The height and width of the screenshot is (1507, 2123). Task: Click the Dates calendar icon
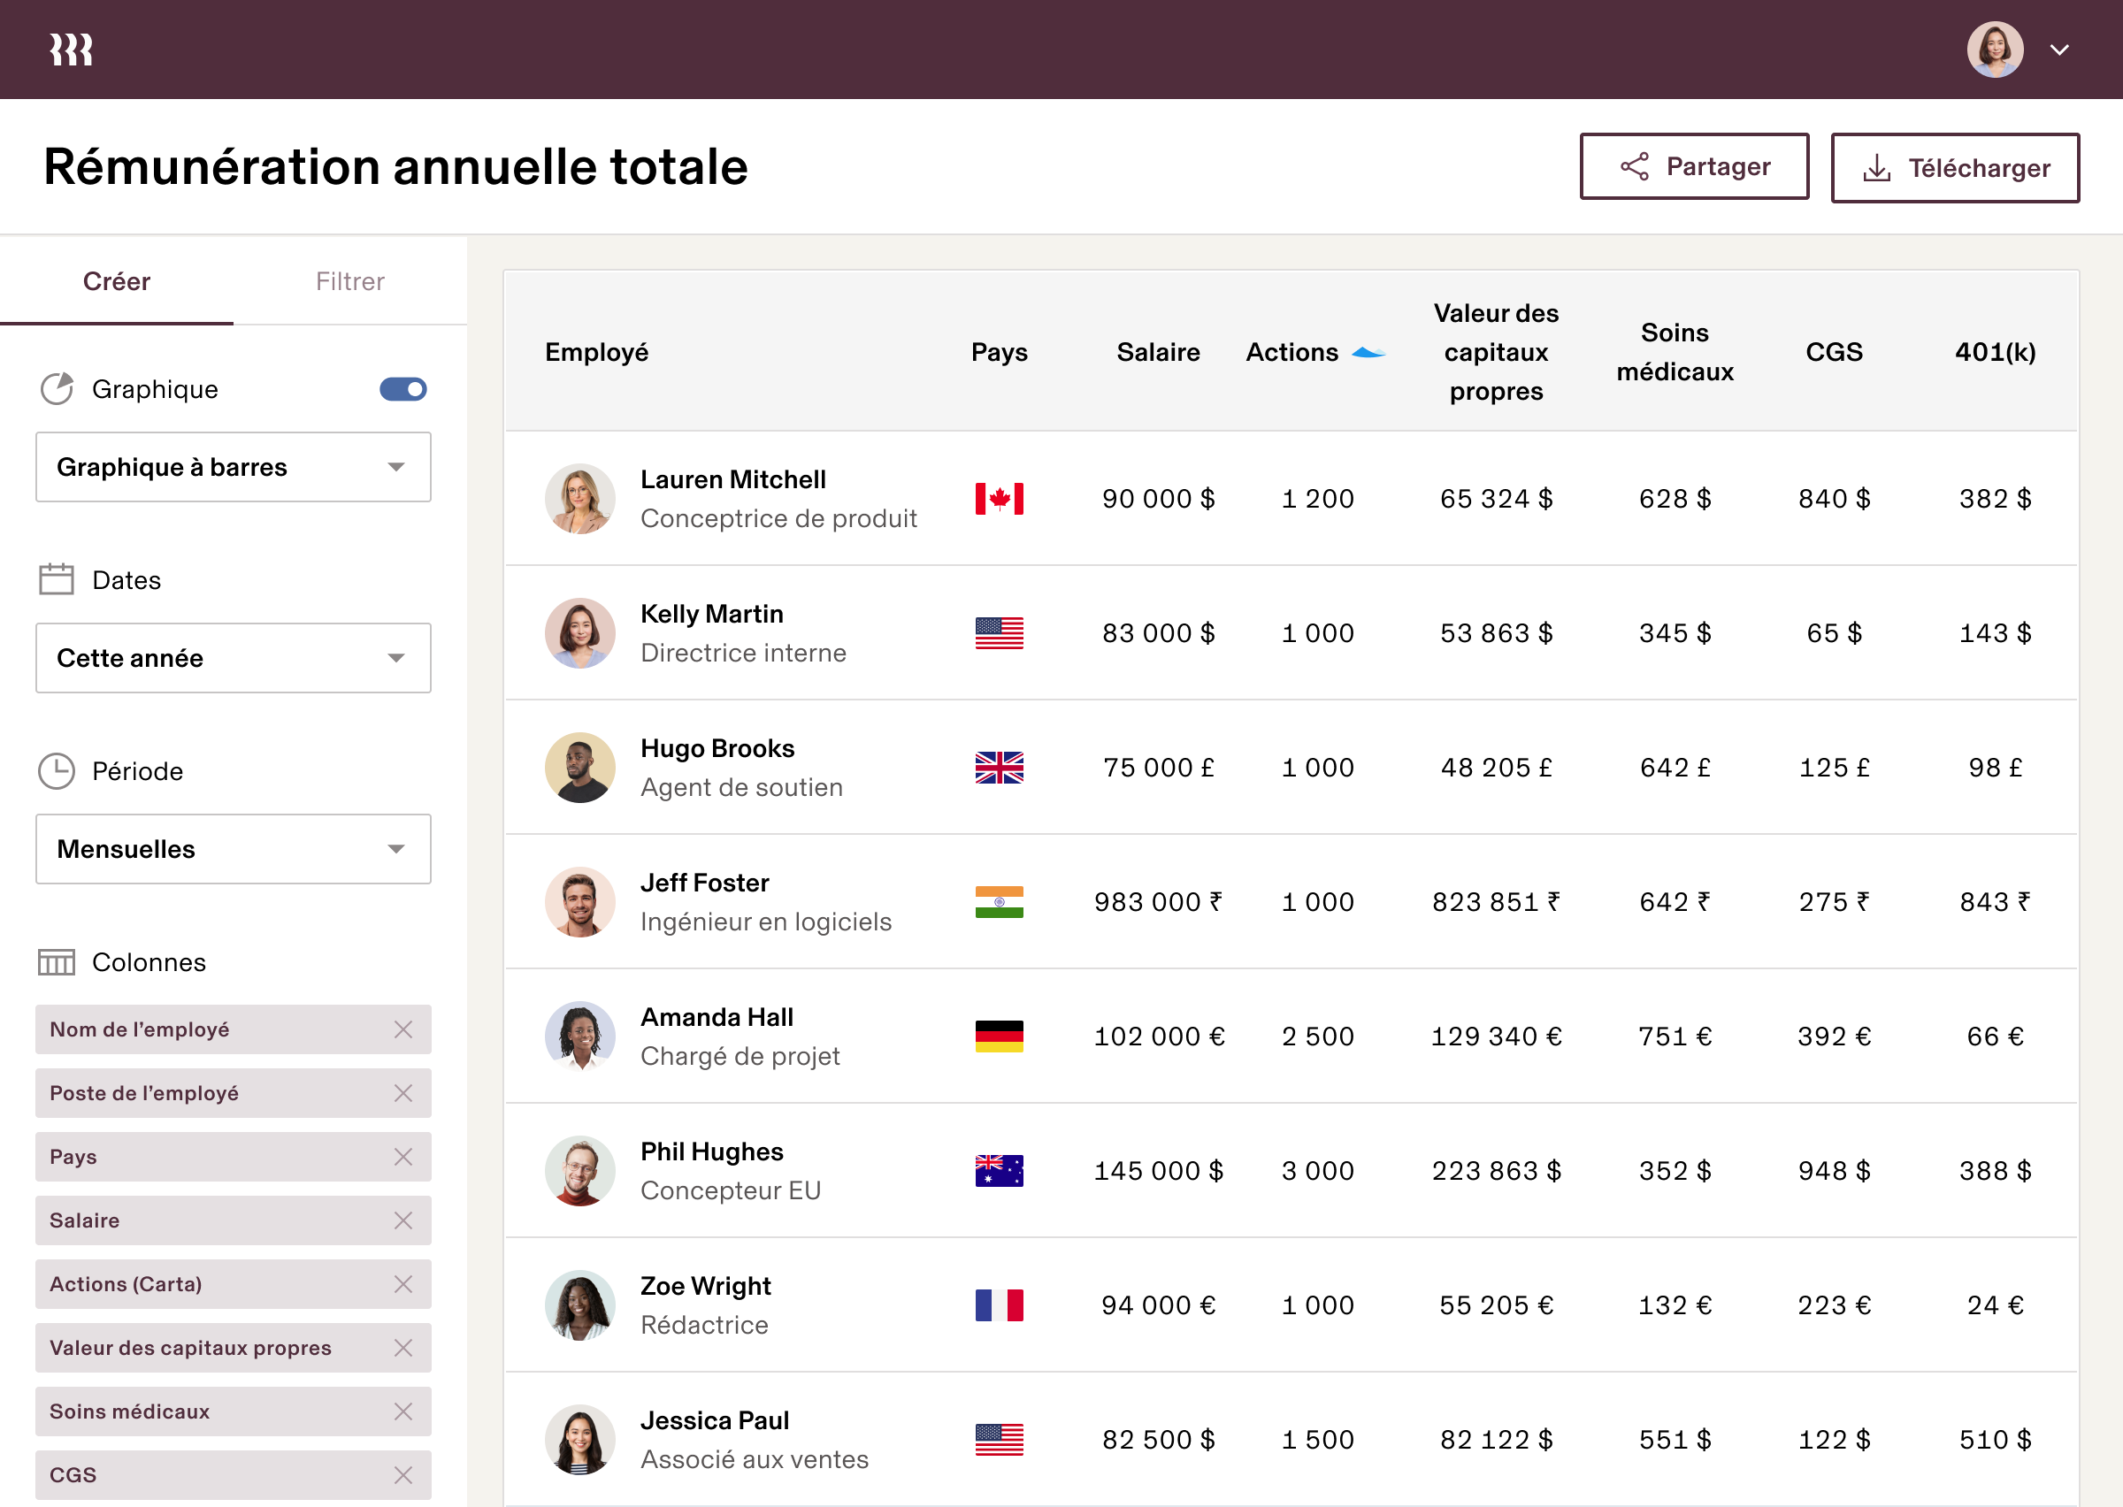(x=57, y=580)
